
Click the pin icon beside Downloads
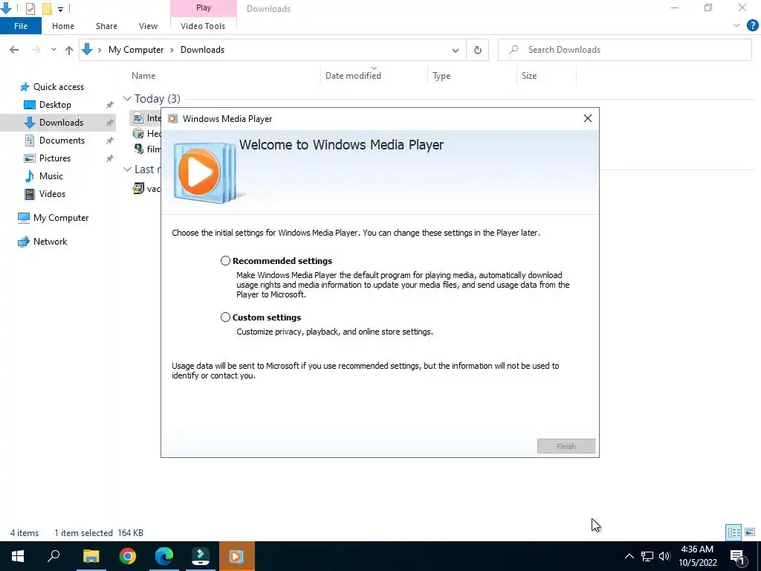110,123
